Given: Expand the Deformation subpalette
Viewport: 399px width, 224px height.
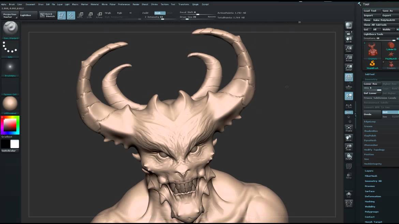Looking at the screenshot, I should point(373,196).
